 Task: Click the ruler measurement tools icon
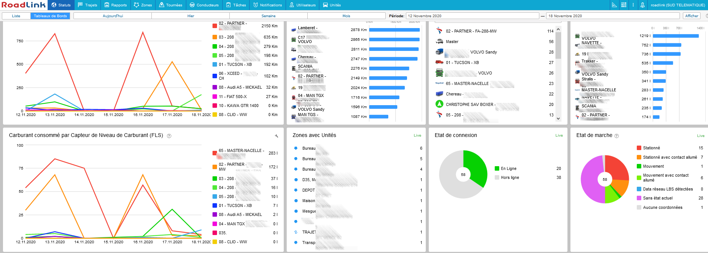614,5
